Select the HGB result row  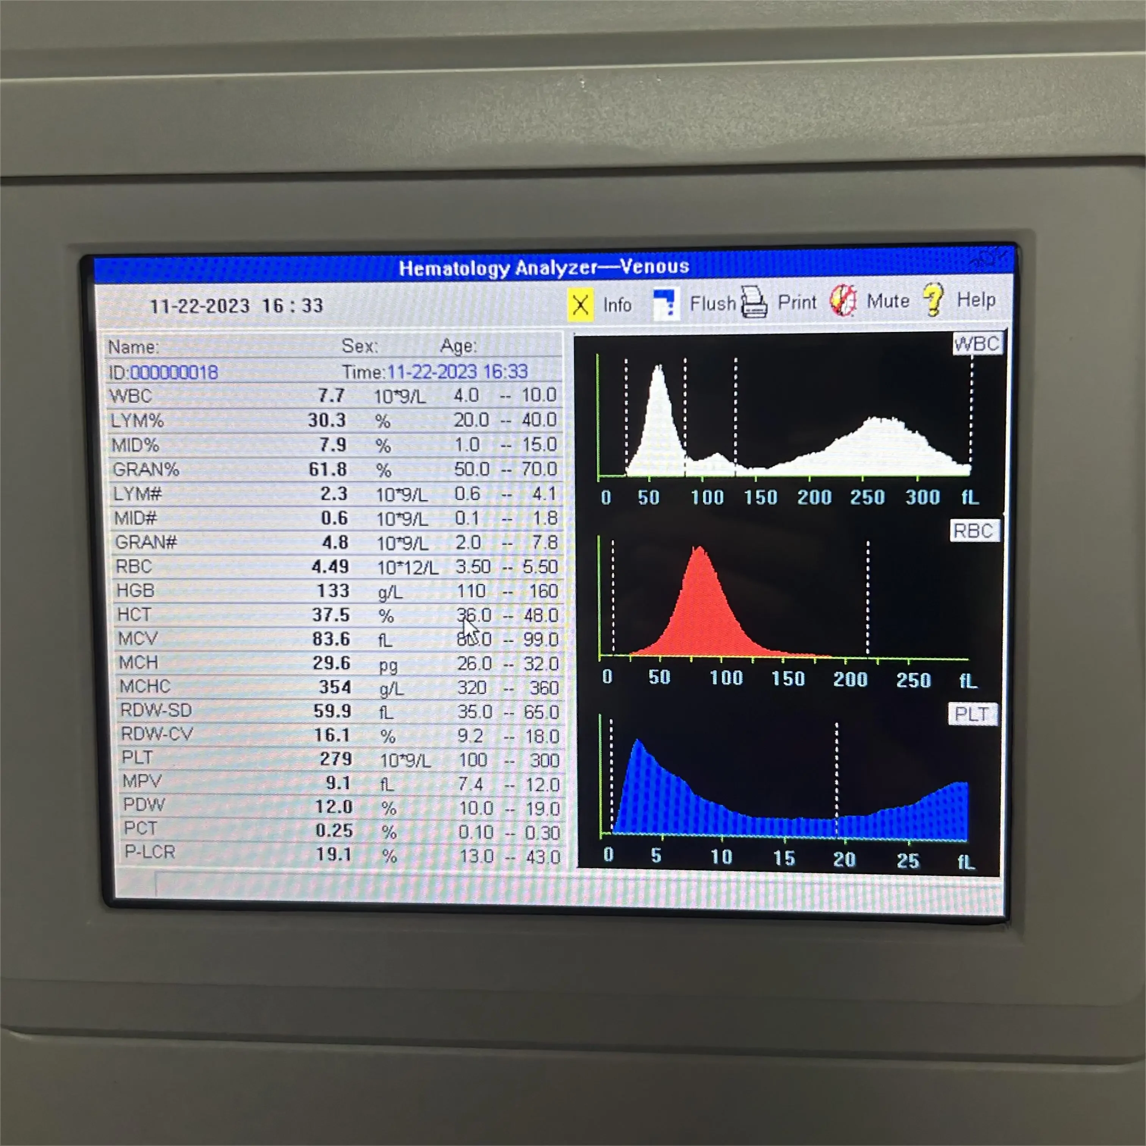[336, 591]
